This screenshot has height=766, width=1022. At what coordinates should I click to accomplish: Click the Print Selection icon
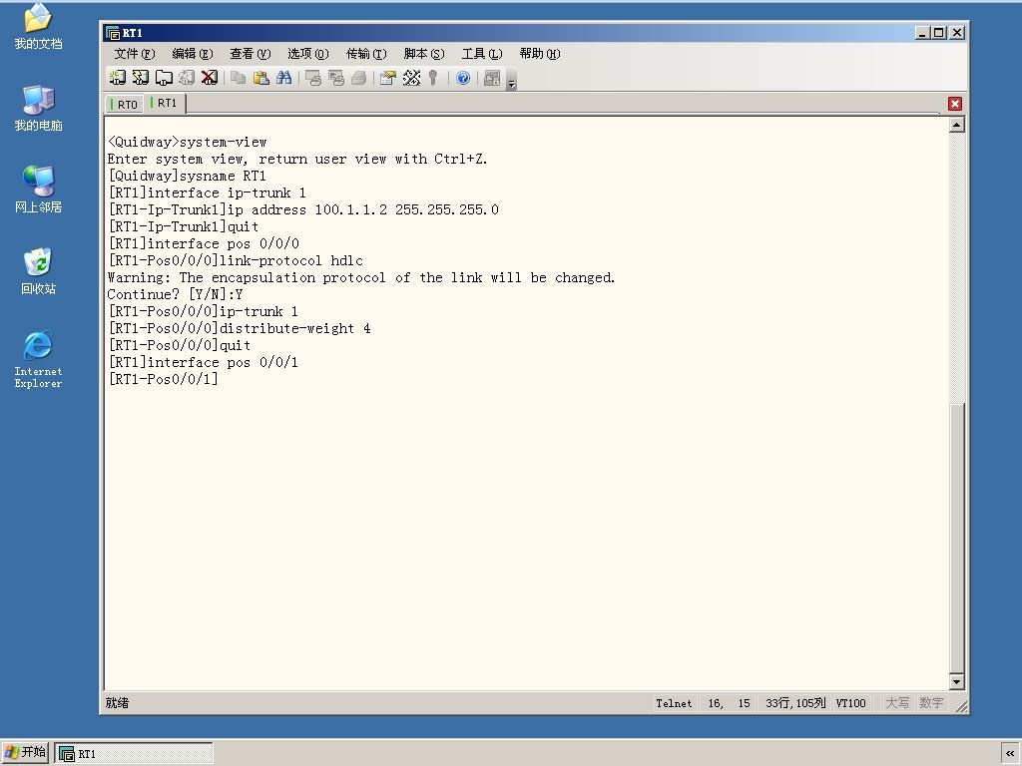(336, 78)
